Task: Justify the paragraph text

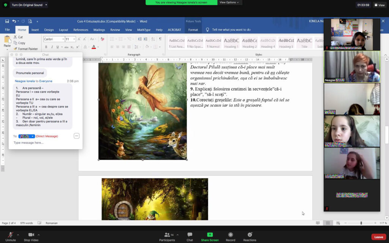Action: click(129, 47)
